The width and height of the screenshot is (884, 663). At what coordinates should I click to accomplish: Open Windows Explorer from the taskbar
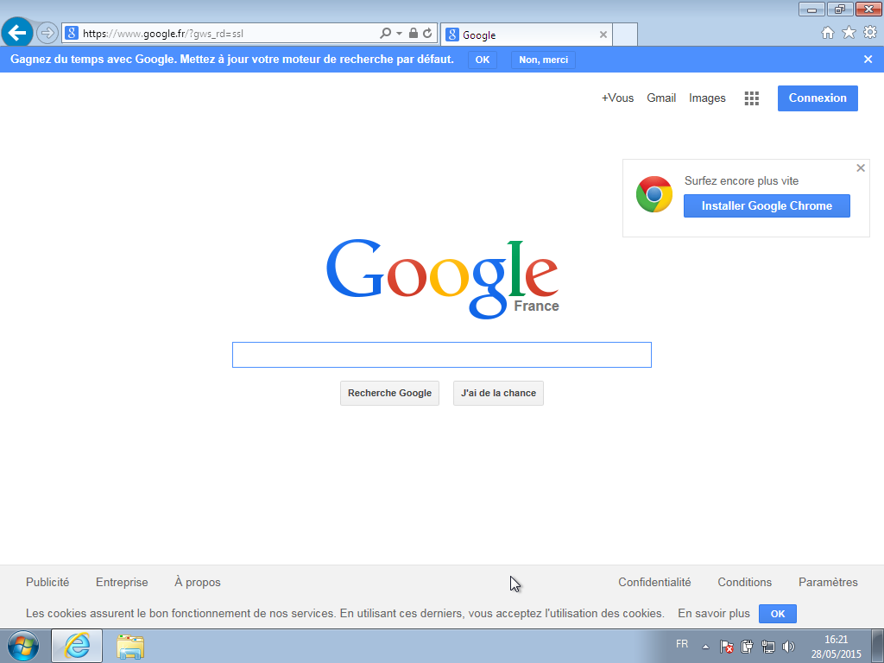coord(130,646)
